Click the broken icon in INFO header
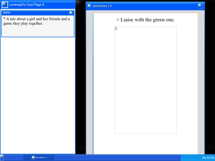 tap(71, 13)
